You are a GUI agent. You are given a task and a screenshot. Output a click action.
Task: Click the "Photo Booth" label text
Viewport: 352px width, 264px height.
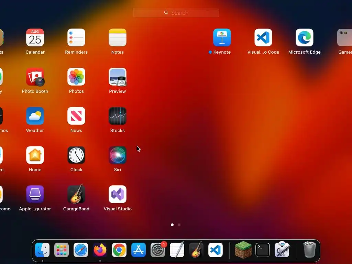pyautogui.click(x=35, y=91)
